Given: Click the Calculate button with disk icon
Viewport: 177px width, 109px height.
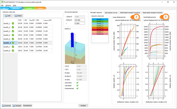Looking at the screenshot, I should (x=17, y=106).
